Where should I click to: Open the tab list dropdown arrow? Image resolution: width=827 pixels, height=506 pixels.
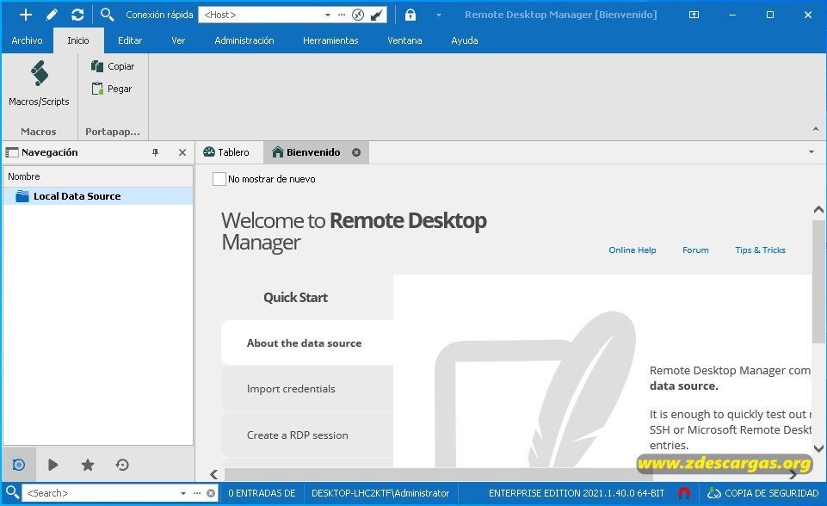812,152
